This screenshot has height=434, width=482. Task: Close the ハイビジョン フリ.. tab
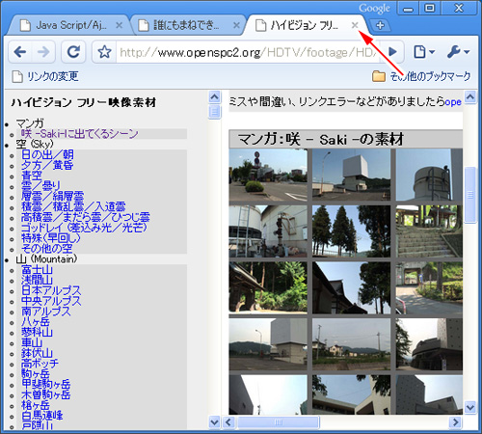(355, 25)
